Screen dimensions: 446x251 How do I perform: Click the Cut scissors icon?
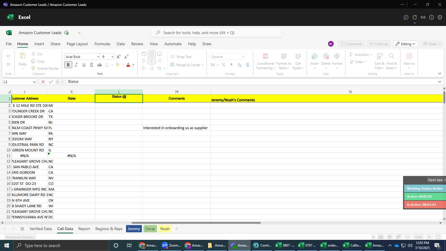point(33,54)
